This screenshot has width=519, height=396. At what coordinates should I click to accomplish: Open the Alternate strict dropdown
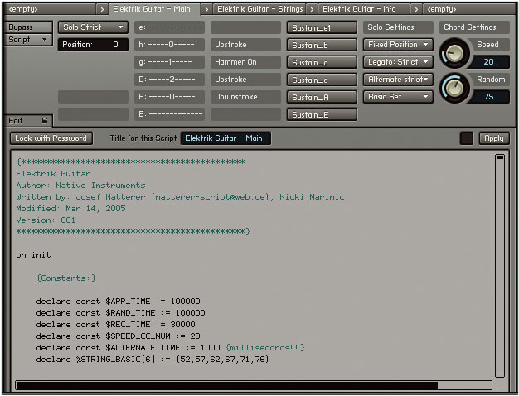point(398,80)
